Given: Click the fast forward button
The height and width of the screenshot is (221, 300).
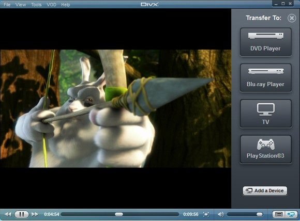Looking at the screenshot, I should [35, 214].
